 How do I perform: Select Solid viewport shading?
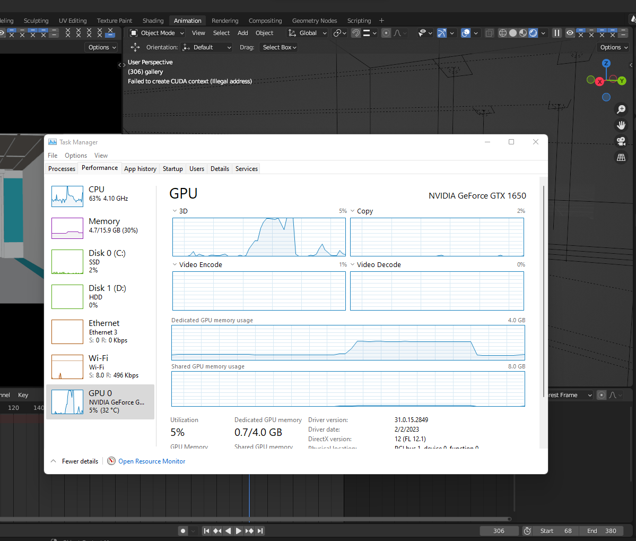[513, 33]
